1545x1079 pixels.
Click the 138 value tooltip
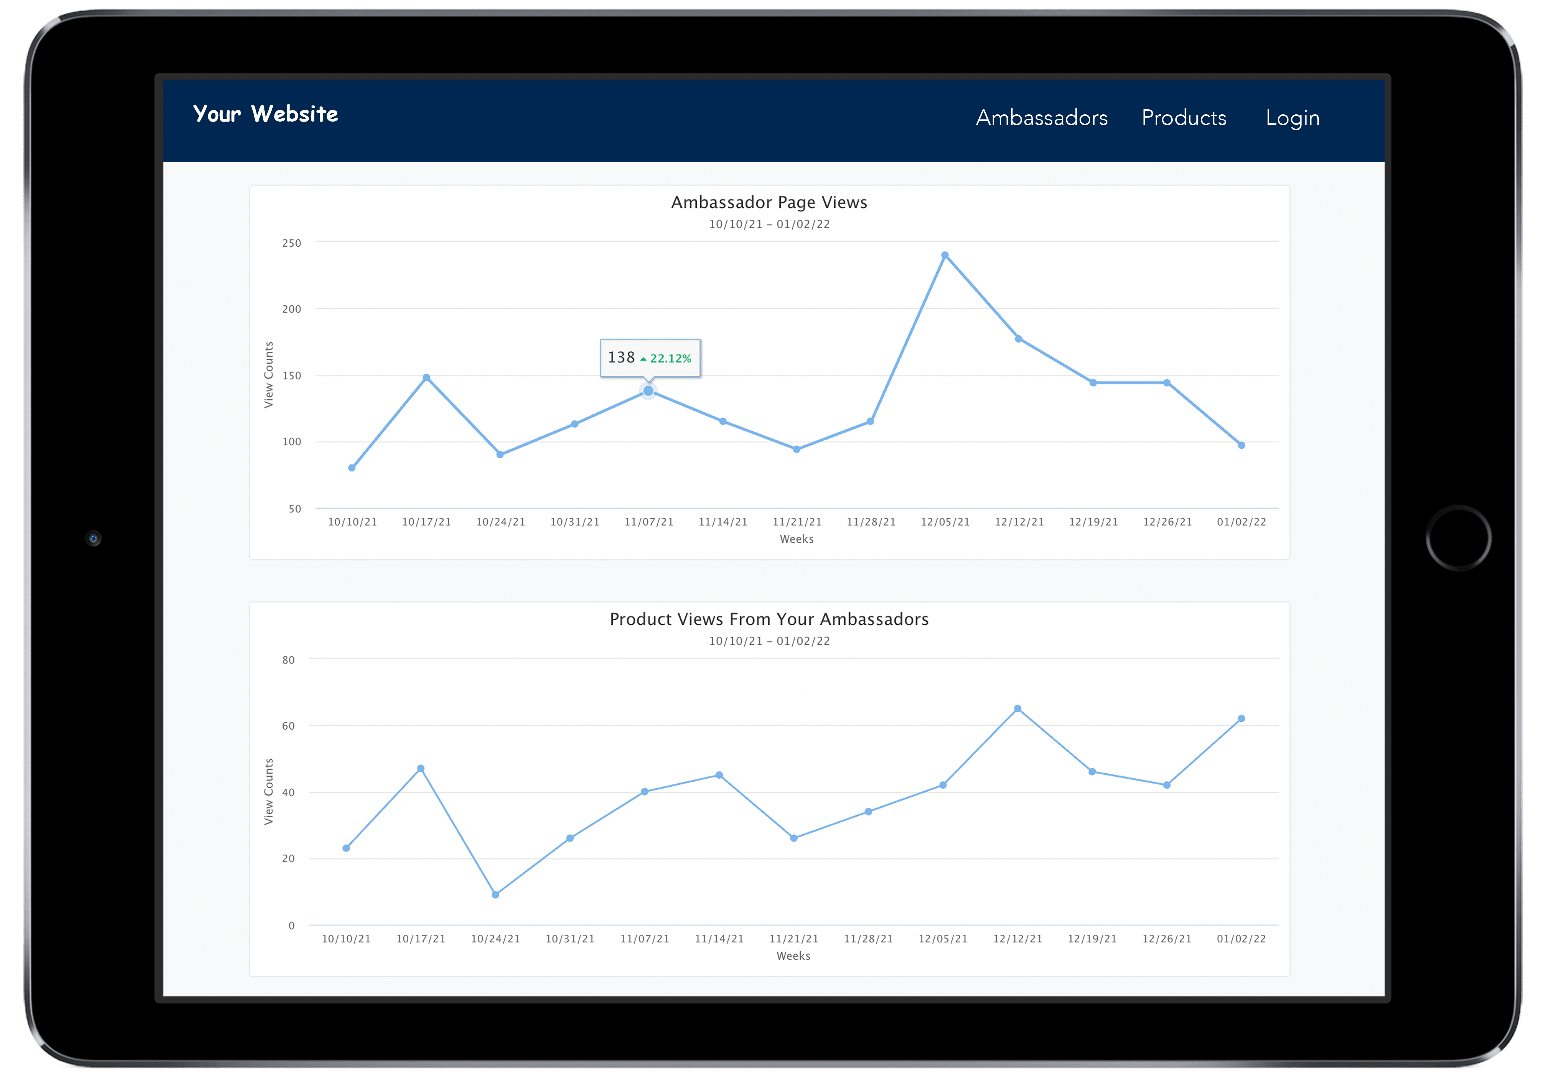[x=649, y=358]
